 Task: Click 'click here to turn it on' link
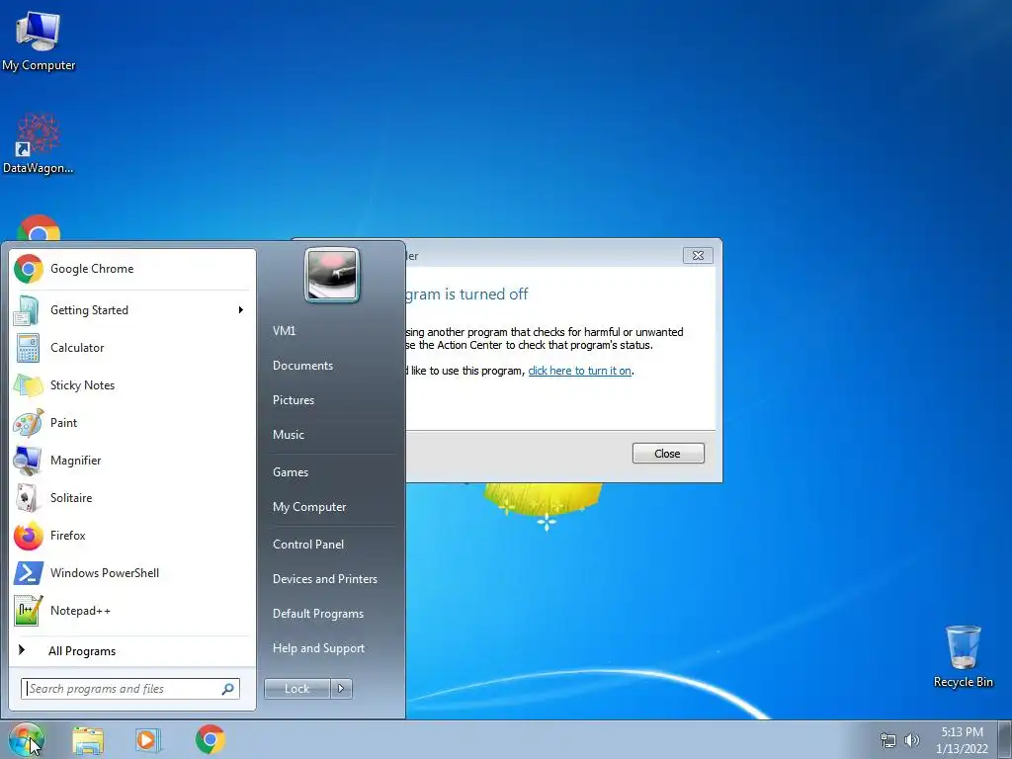coord(579,371)
